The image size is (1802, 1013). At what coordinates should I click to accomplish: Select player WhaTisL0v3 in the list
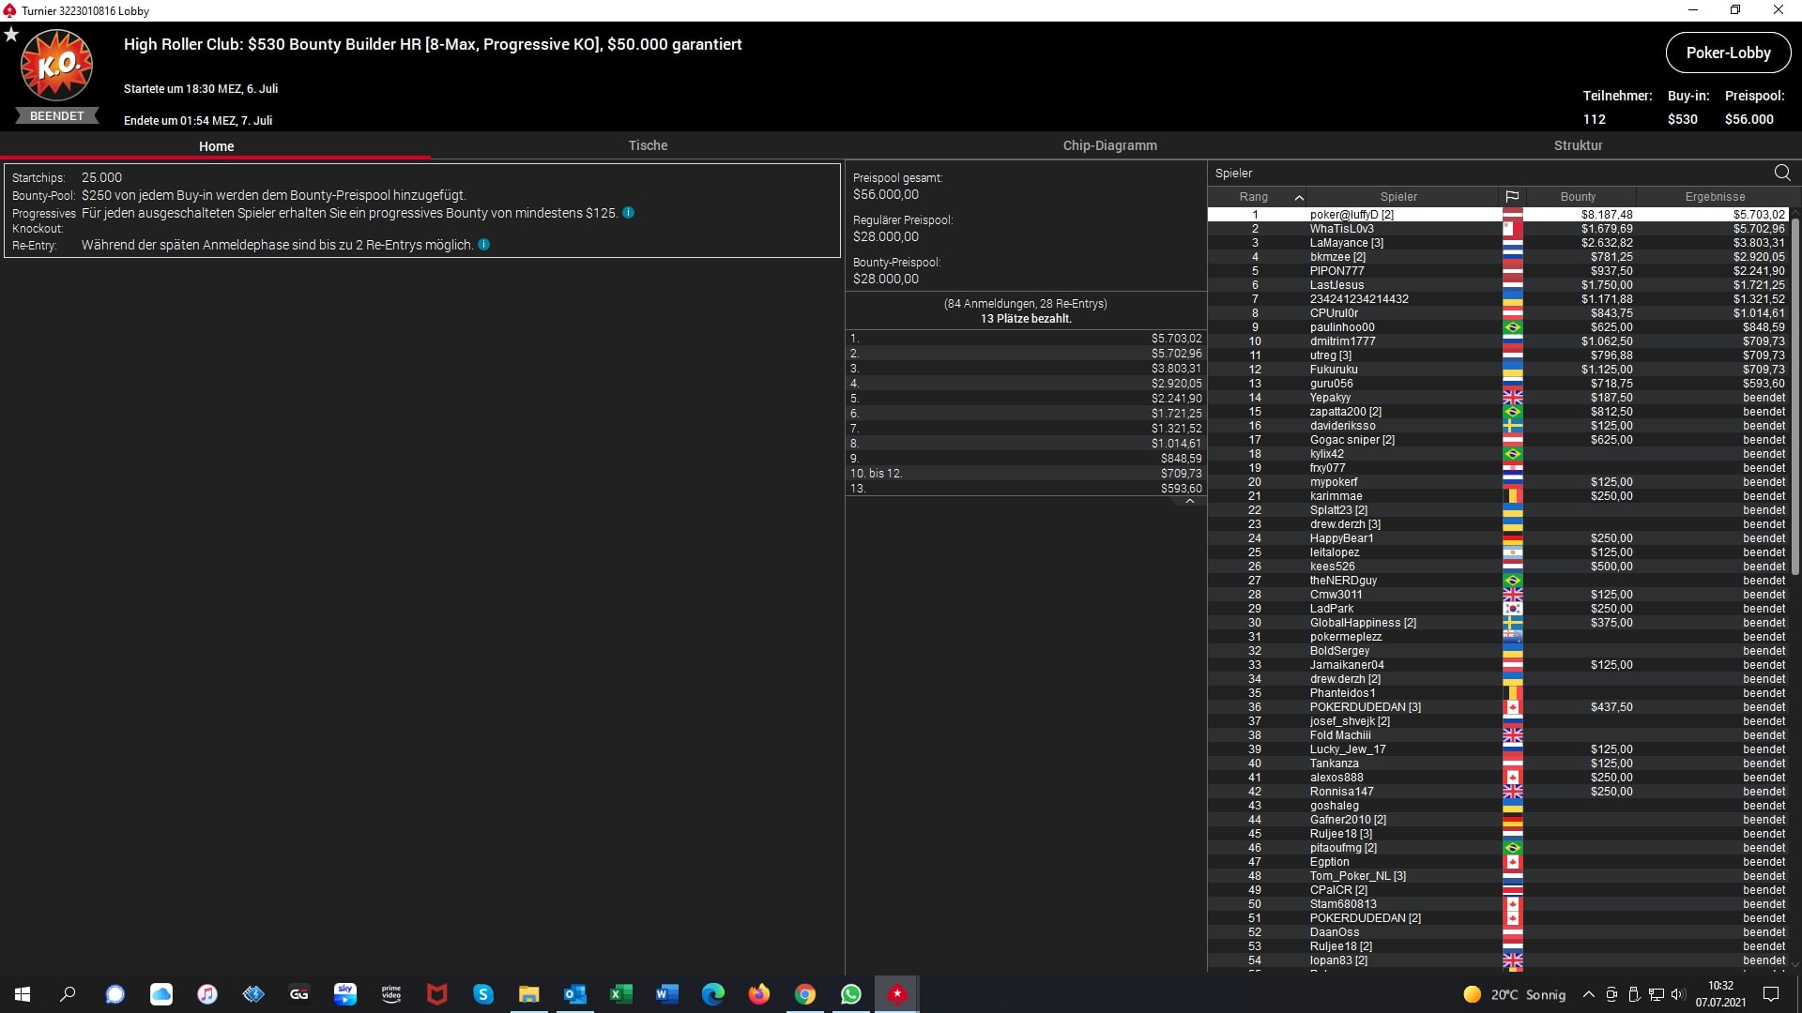click(x=1341, y=229)
